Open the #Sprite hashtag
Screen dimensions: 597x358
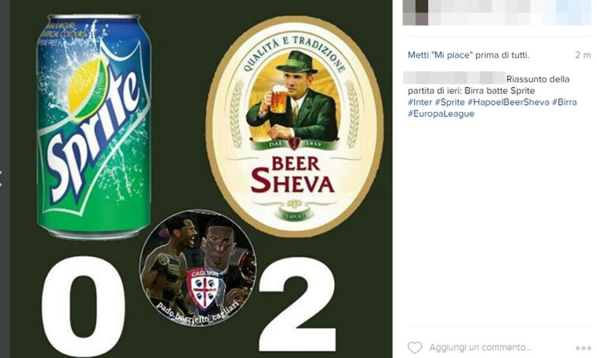tap(450, 103)
